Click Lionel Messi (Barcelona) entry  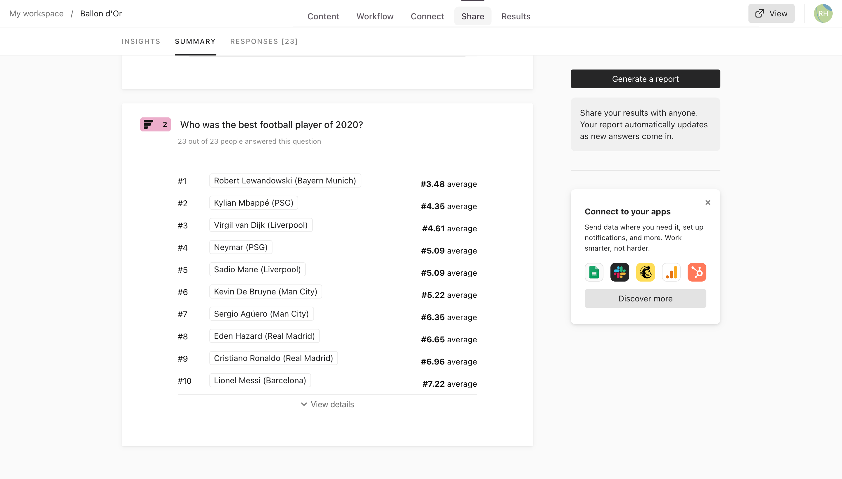(x=260, y=380)
